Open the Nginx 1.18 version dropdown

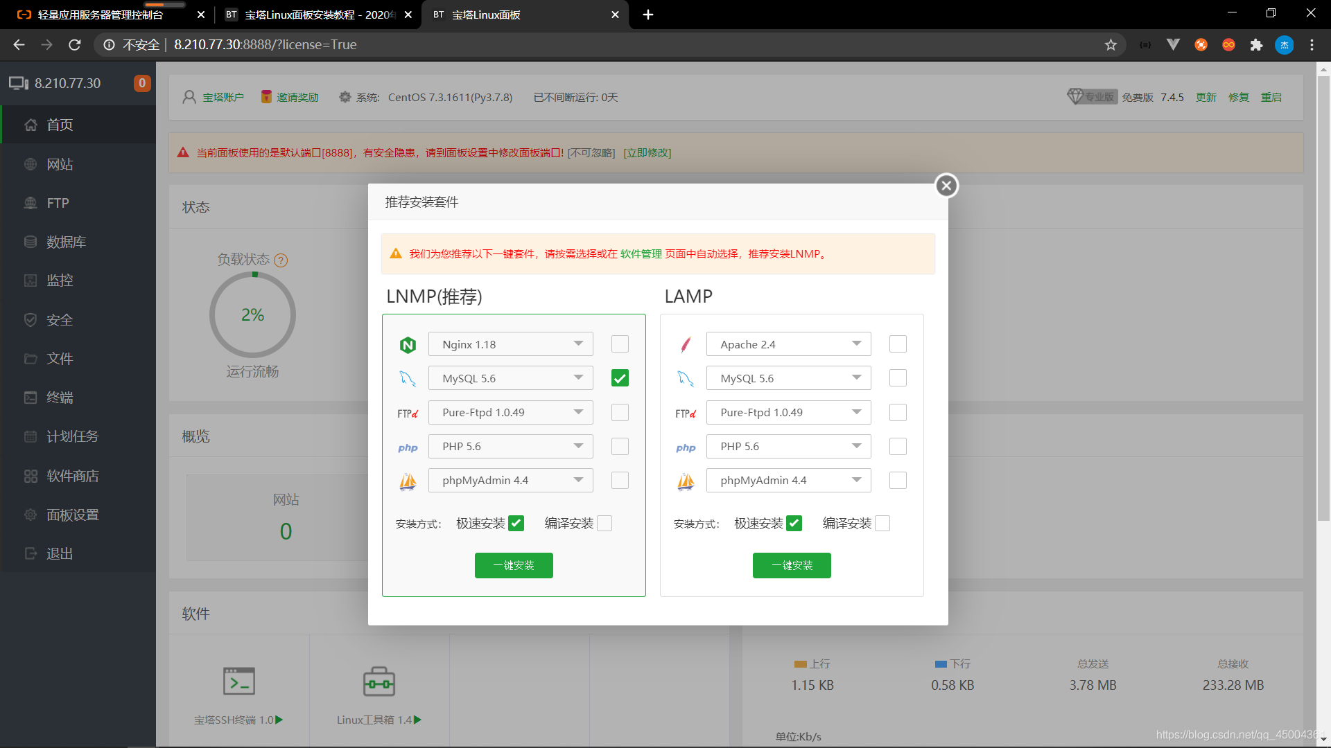(x=511, y=344)
